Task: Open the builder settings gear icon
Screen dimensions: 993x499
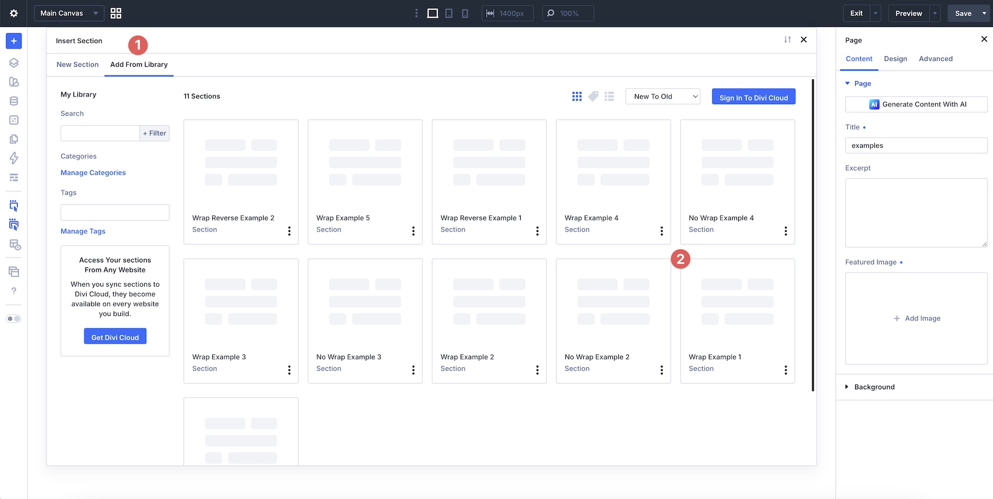Action: coord(14,13)
